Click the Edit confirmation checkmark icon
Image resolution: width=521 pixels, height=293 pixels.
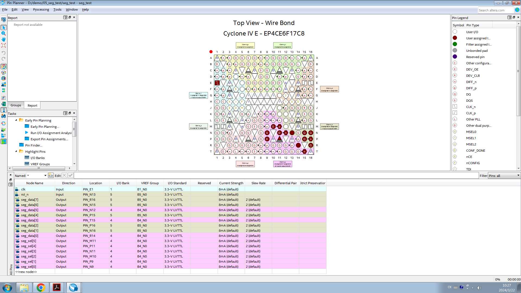tap(71, 175)
